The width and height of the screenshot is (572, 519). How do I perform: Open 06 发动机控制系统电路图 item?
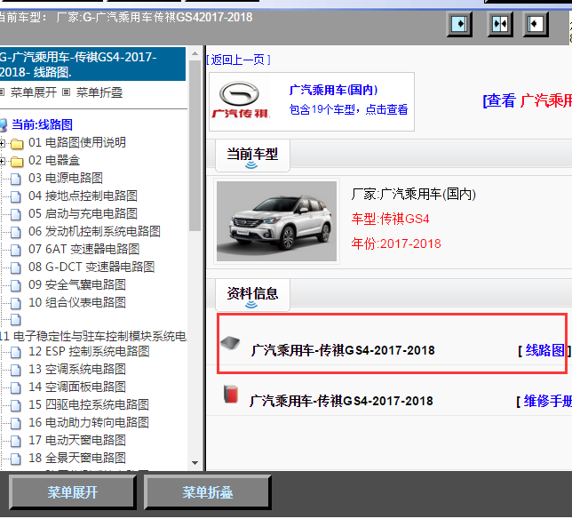94,232
